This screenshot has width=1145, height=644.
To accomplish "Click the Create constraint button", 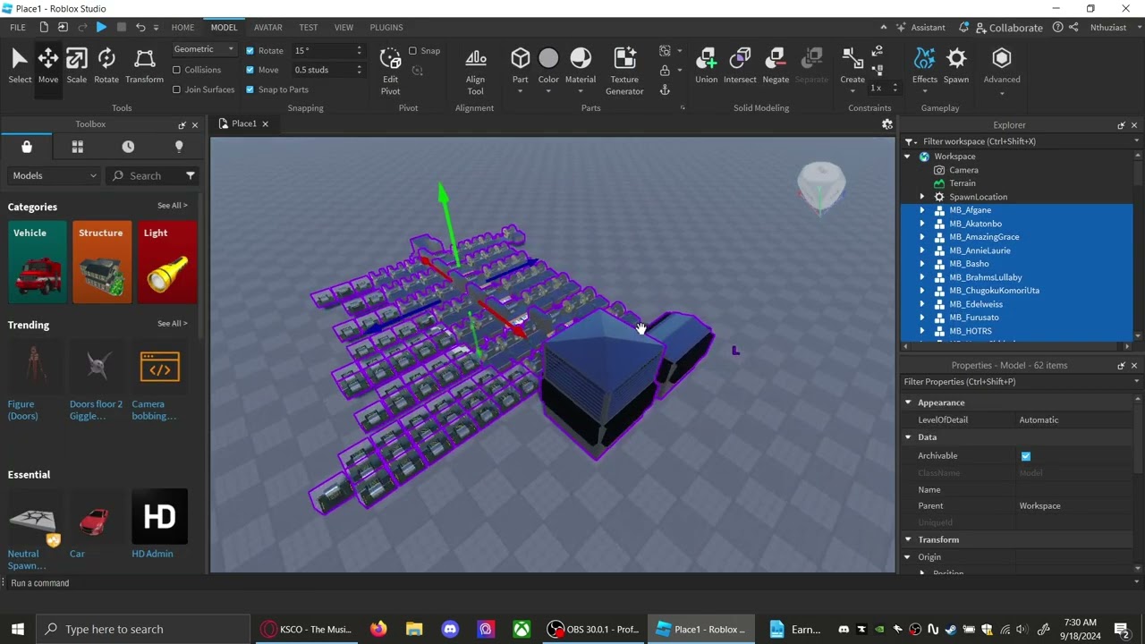I will click(x=852, y=66).
